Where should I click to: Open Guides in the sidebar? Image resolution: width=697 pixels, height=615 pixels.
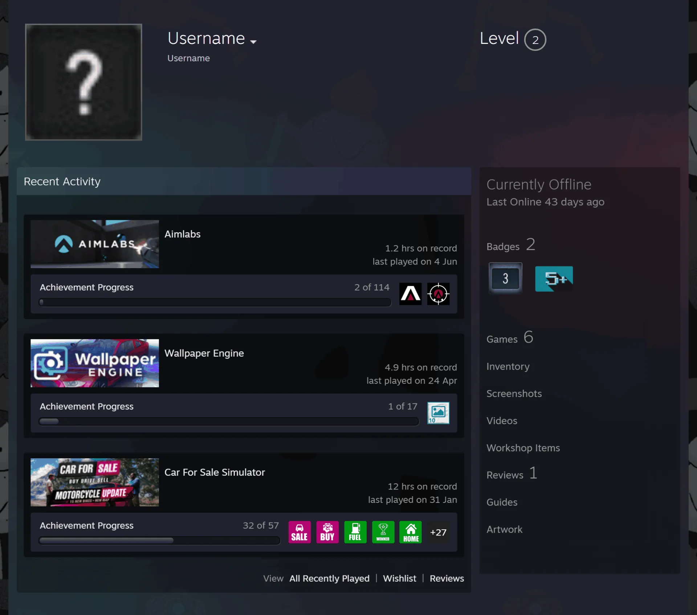tap(502, 503)
